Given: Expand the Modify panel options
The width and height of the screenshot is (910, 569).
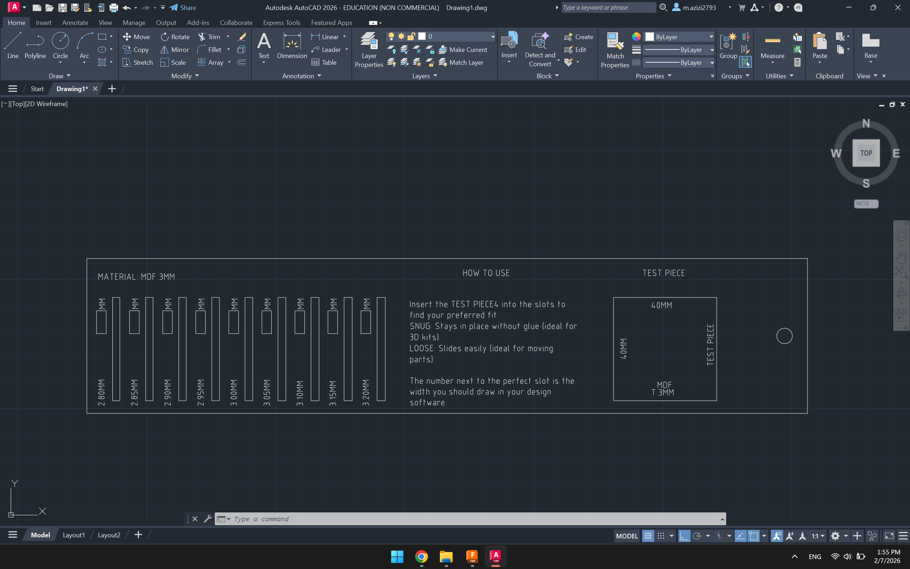Looking at the screenshot, I should click(197, 76).
